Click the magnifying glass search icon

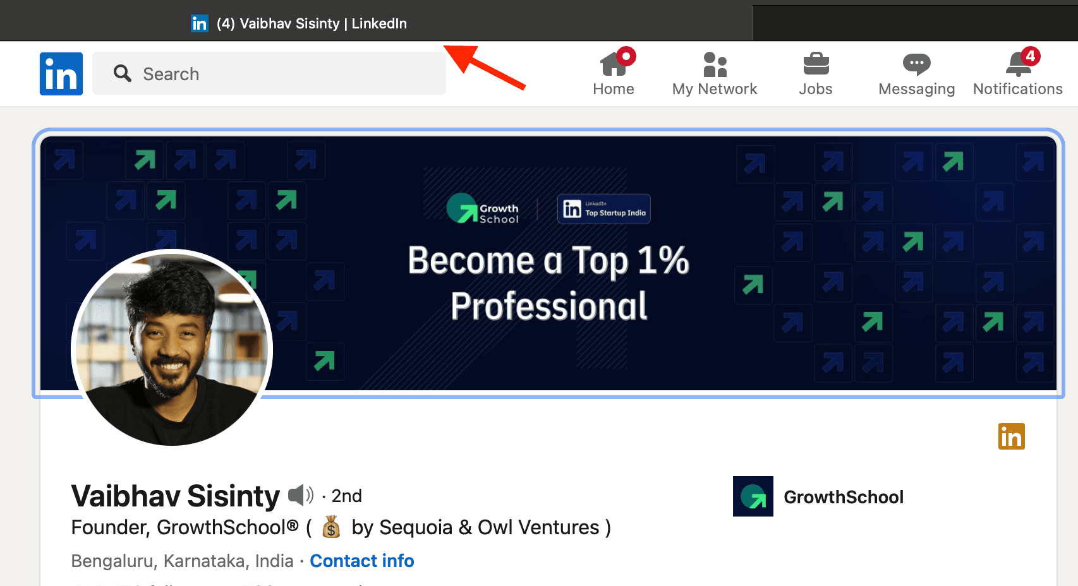pyautogui.click(x=123, y=74)
